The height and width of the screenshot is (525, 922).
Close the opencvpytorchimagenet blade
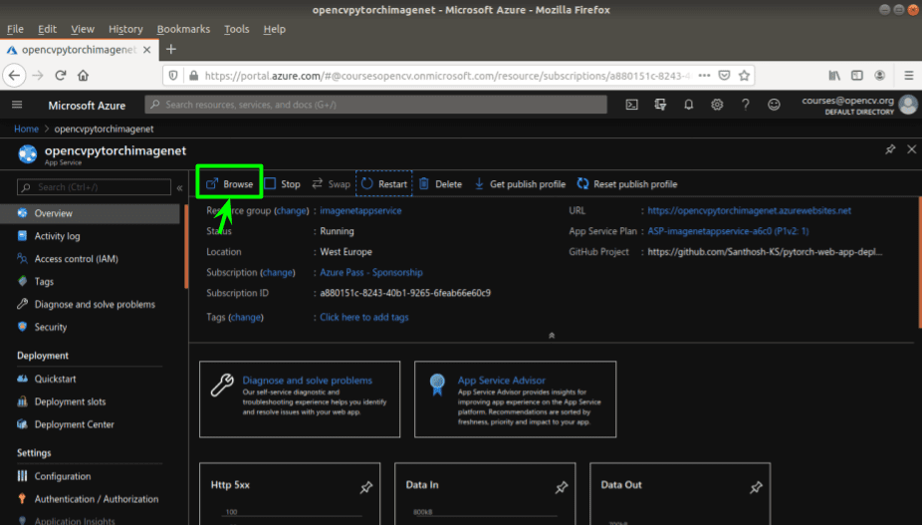(x=911, y=149)
